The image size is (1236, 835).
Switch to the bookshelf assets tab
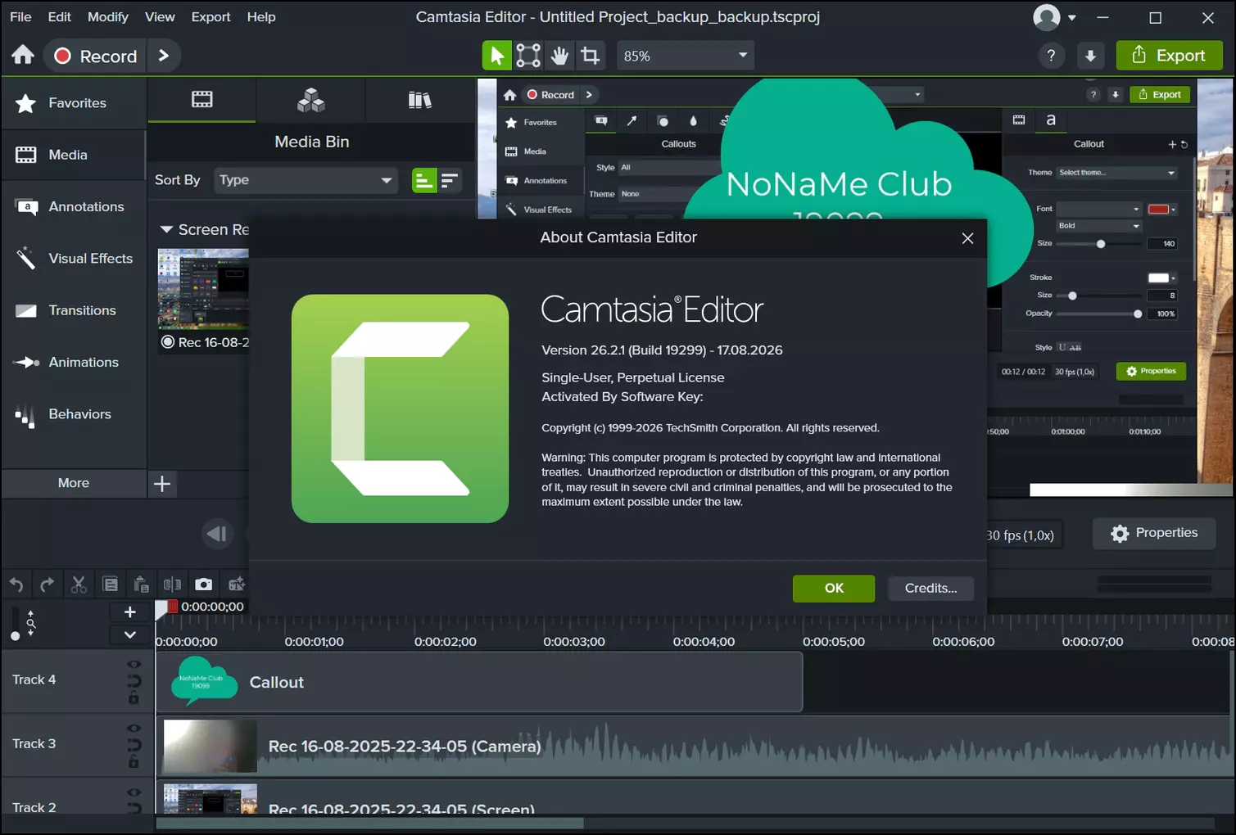click(420, 100)
